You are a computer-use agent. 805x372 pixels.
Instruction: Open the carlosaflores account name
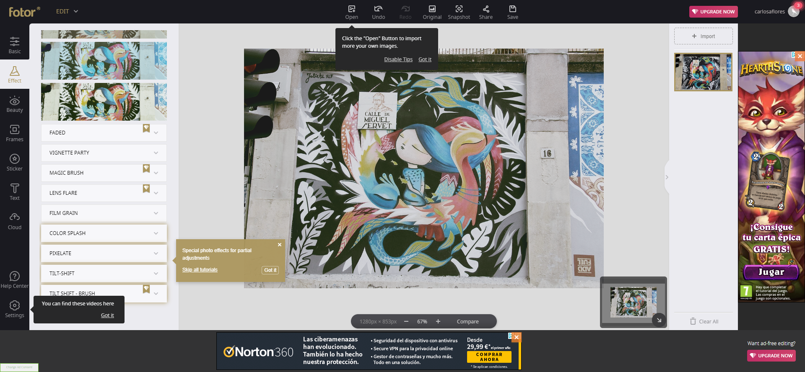[x=770, y=12]
